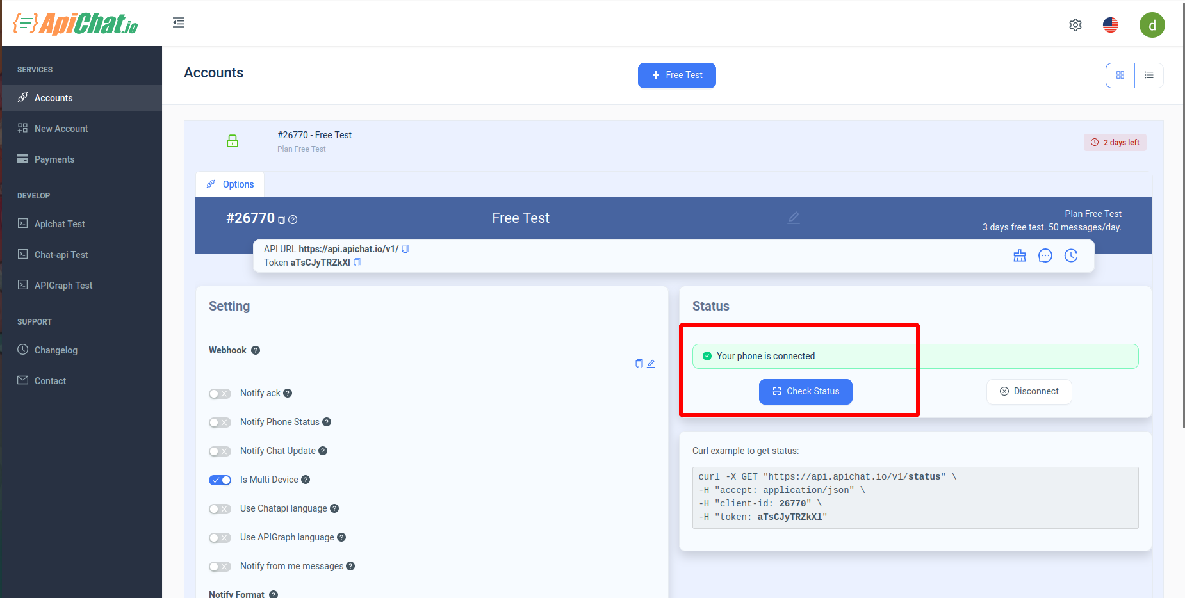This screenshot has height=598, width=1185.
Task: Switch to list view layout
Action: [x=1149, y=76]
